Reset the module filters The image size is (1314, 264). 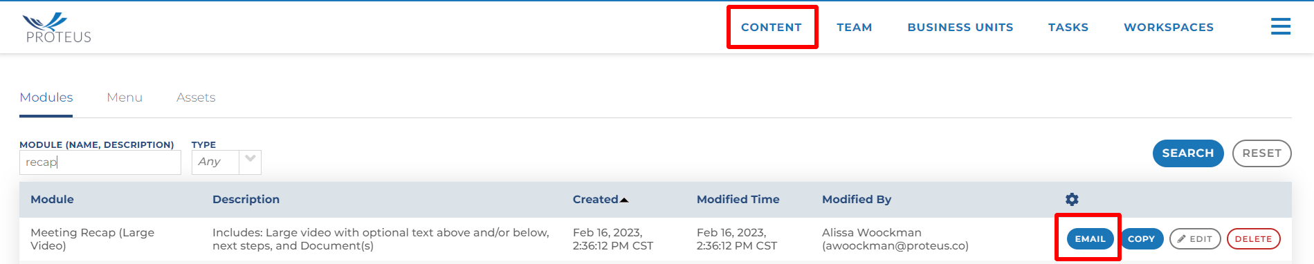coord(1262,153)
